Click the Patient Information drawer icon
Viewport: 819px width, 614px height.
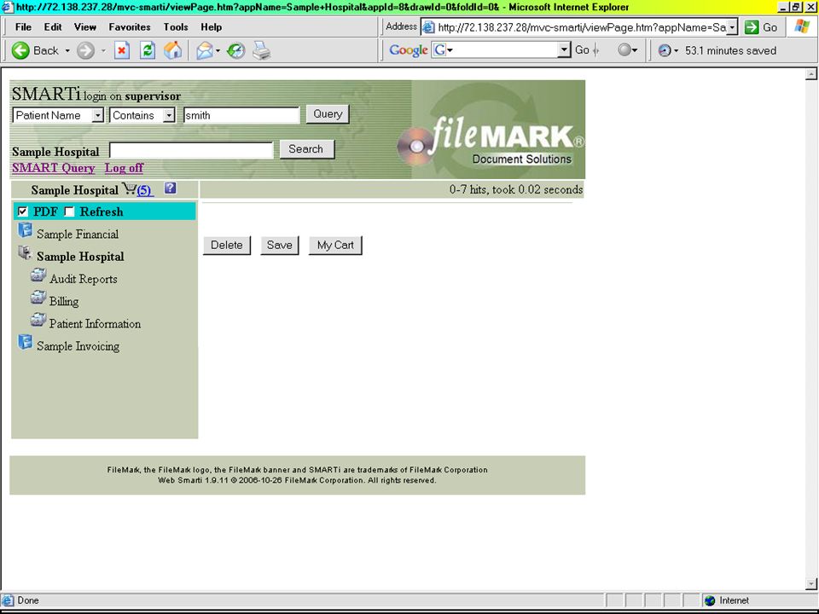(x=38, y=320)
